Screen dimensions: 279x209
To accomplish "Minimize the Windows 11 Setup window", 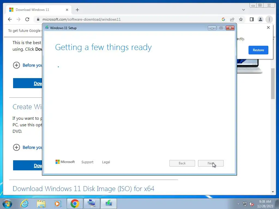I will (212, 28).
